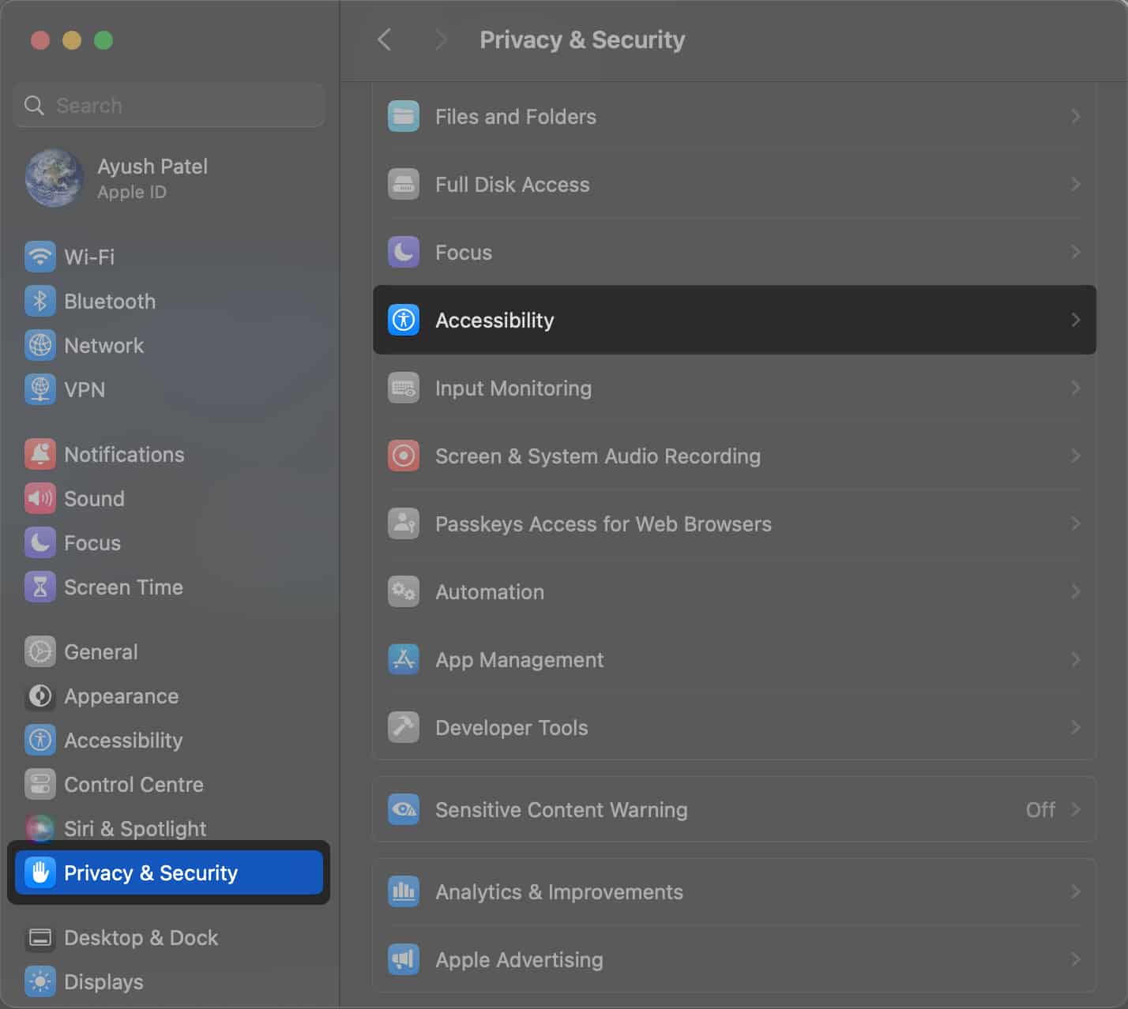This screenshot has height=1009, width=1128.
Task: Open Accessibility row chevron
Action: (1075, 320)
